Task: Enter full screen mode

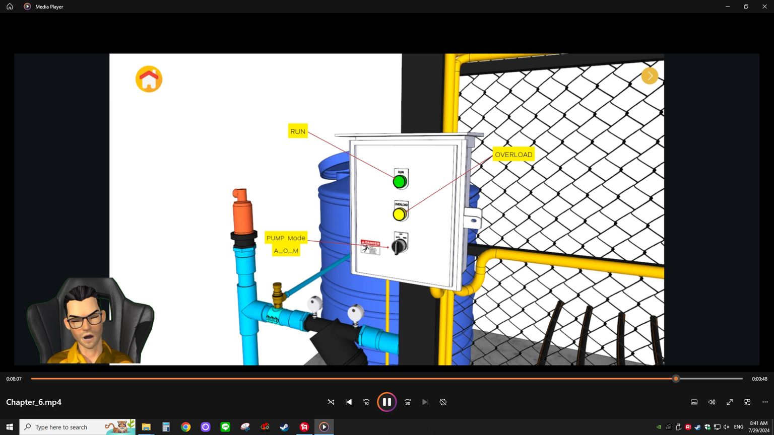Action: coord(729,402)
